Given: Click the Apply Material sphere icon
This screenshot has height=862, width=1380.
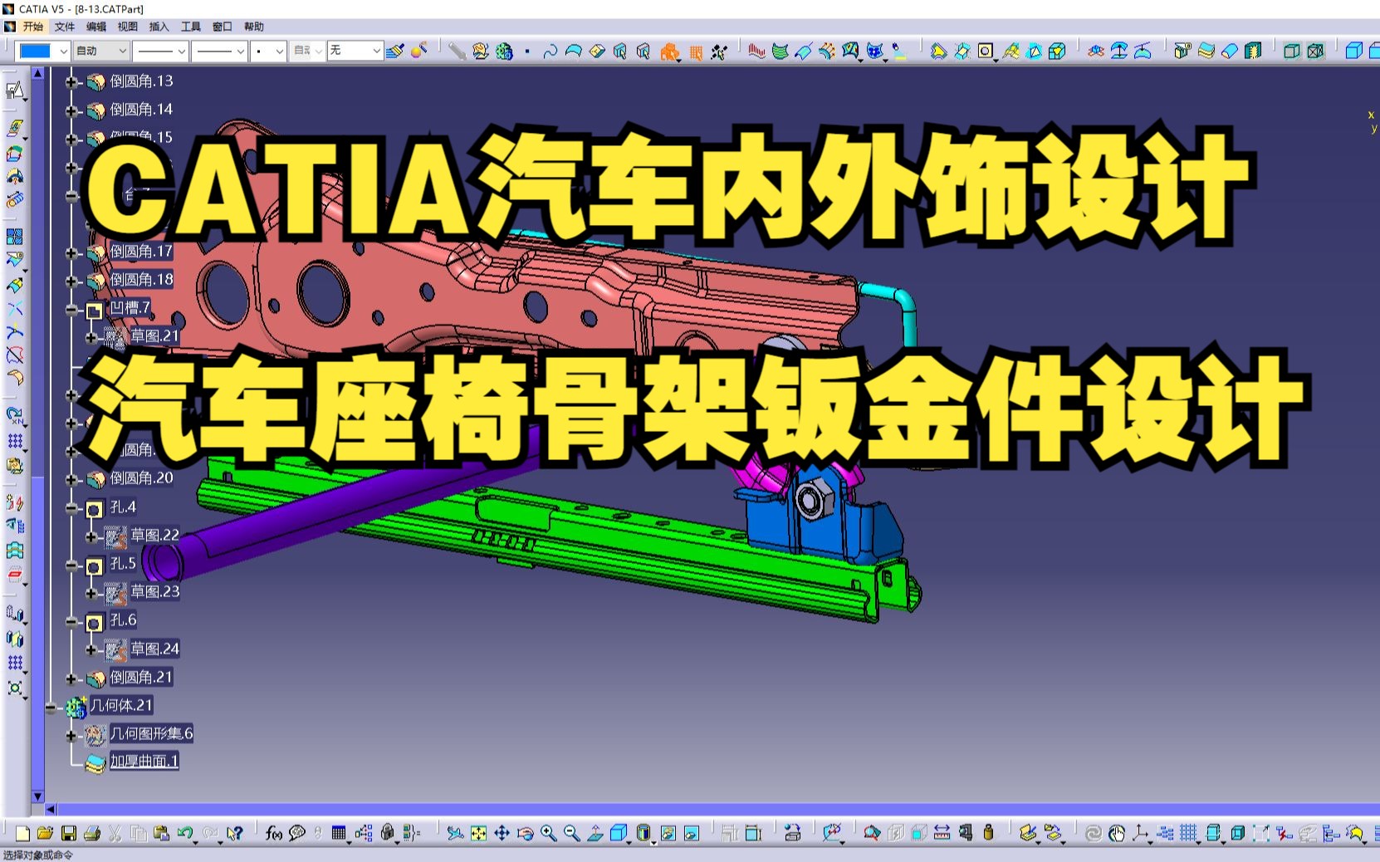Looking at the screenshot, I should (x=419, y=51).
